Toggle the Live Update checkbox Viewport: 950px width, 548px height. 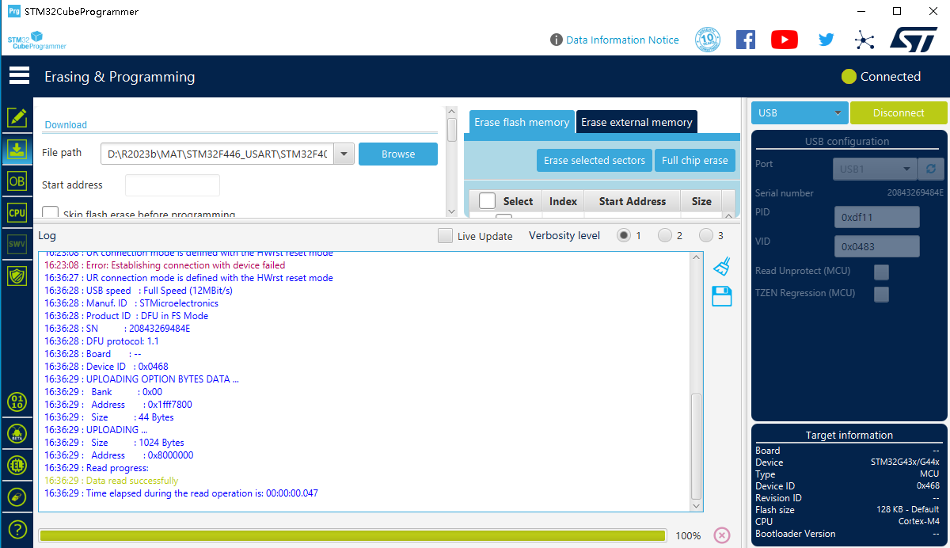446,236
